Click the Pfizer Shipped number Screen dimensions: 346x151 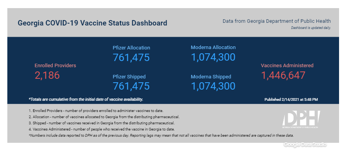[131, 86]
